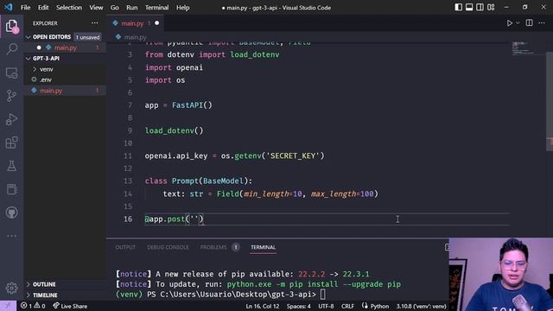Toggle the secondary side bar layout button
Screen dimensions: 553x311
480,8
